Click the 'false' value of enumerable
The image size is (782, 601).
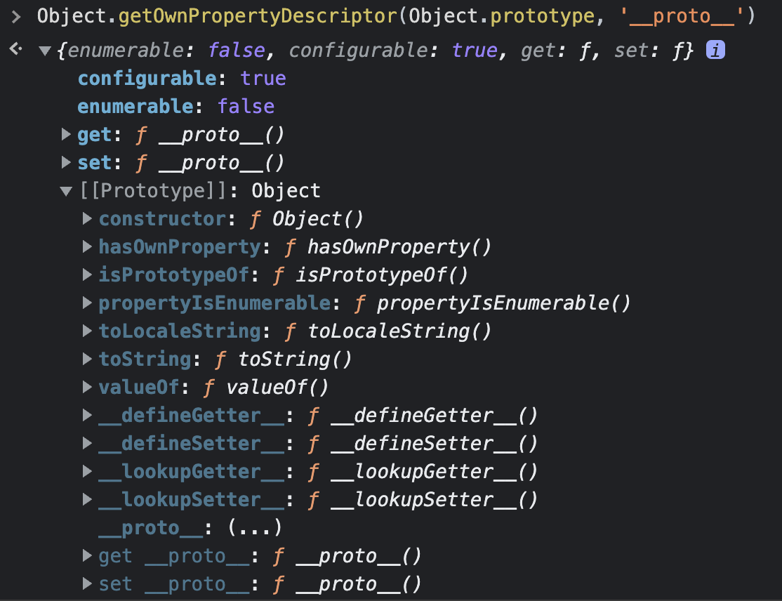246,106
